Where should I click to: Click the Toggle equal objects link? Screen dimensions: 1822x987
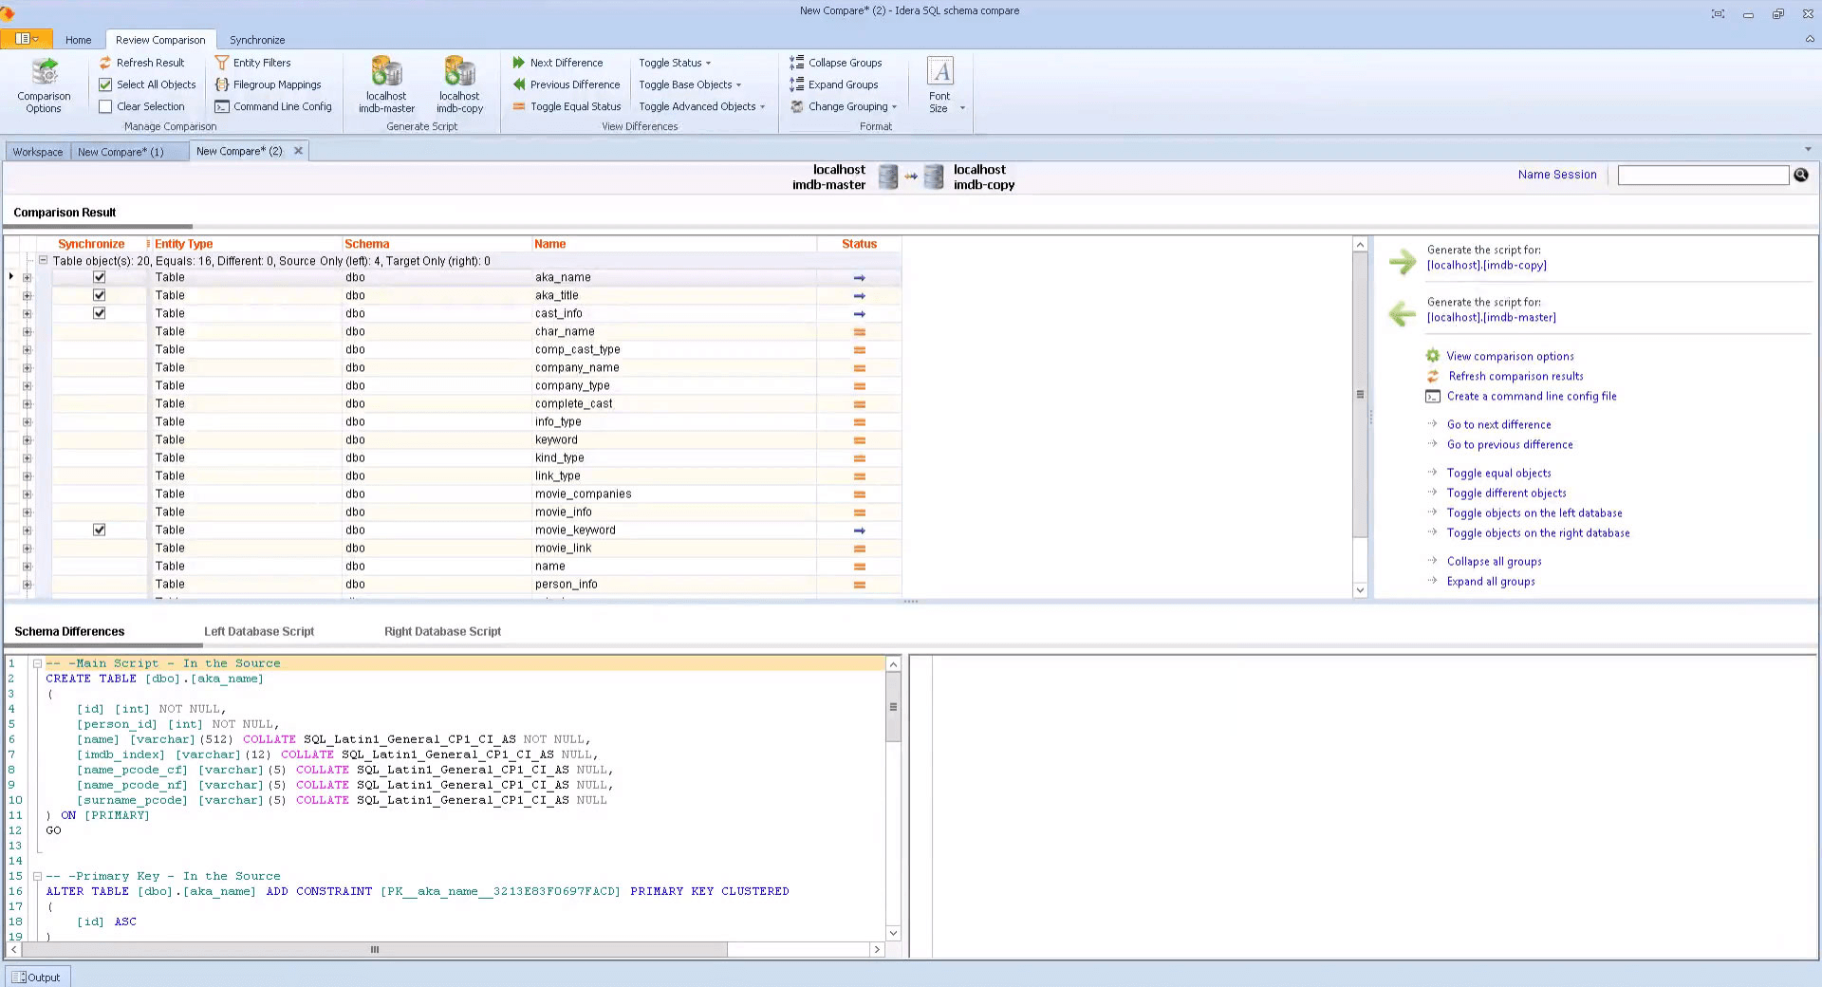tap(1499, 473)
